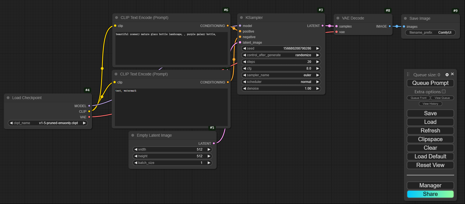Open settings with the gear icon
The width and height of the screenshot is (465, 204).
(447, 75)
